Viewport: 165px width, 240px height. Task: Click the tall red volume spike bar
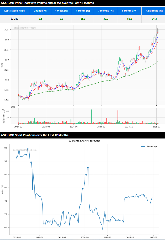118,117
